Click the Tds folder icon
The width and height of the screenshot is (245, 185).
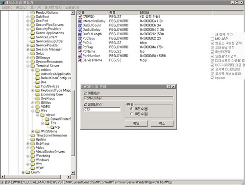coord(48,123)
